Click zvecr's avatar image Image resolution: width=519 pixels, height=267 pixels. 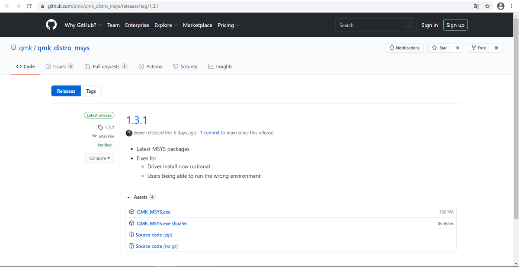coord(129,133)
